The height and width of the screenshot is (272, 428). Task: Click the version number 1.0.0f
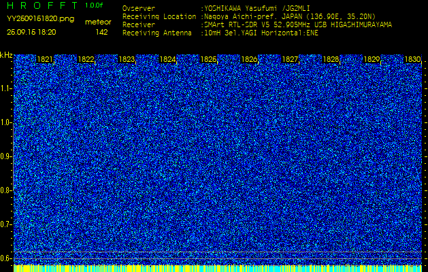(94, 5)
